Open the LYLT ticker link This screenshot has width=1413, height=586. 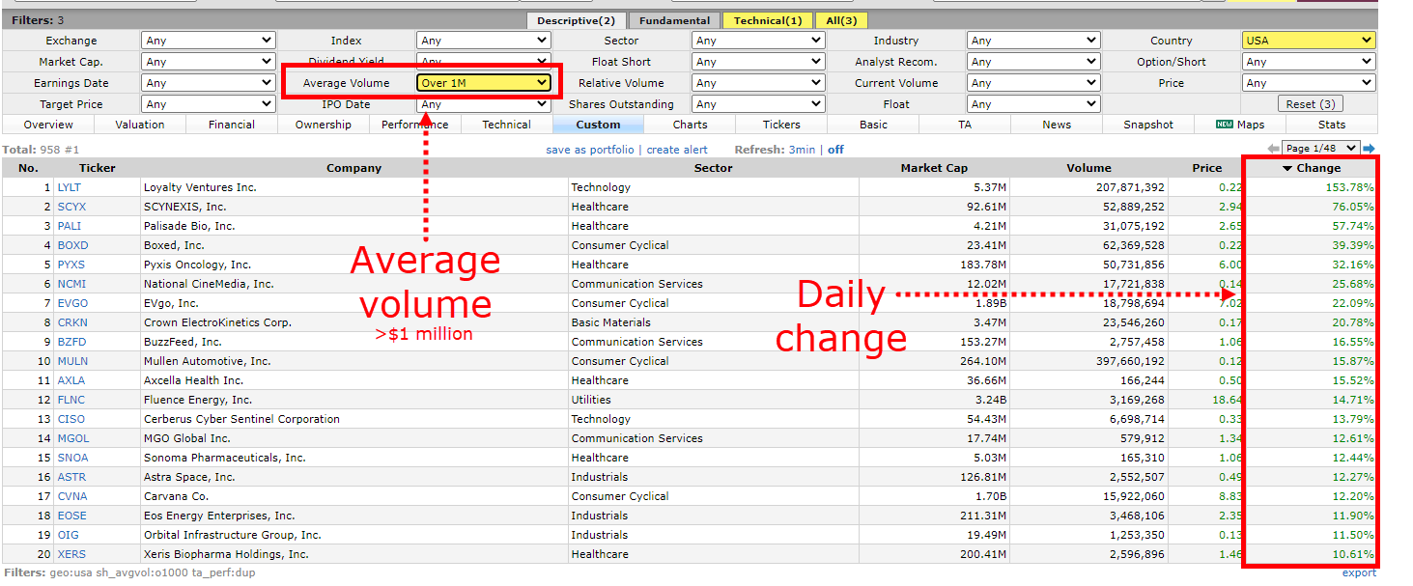click(x=70, y=187)
